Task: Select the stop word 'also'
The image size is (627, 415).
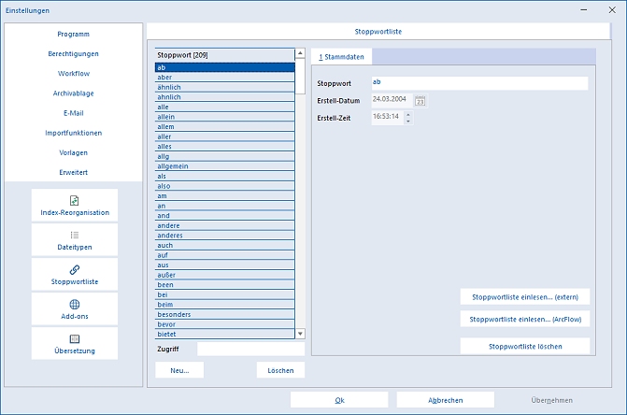Action: (225, 186)
